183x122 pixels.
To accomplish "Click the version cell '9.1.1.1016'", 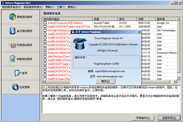I will tap(125, 27).
